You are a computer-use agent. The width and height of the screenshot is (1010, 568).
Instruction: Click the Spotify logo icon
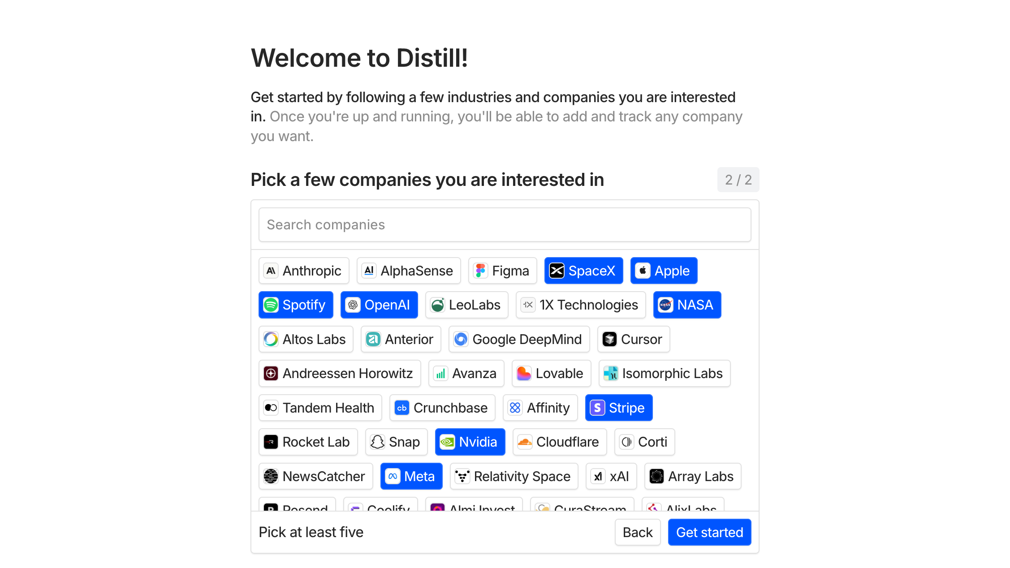(270, 305)
